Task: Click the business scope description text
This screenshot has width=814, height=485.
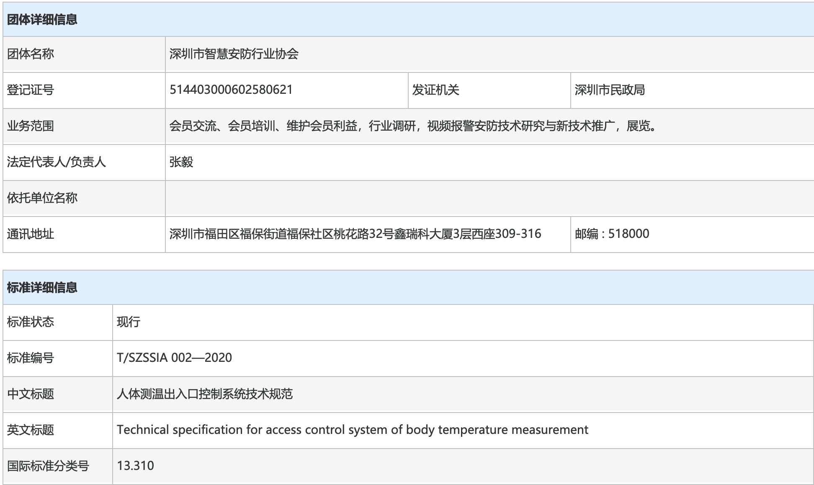Action: (x=413, y=126)
